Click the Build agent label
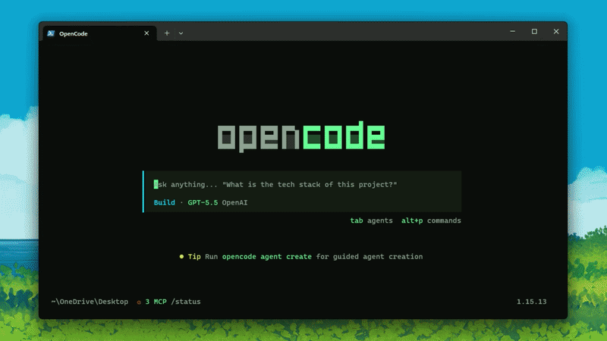The image size is (607, 341). (x=164, y=202)
